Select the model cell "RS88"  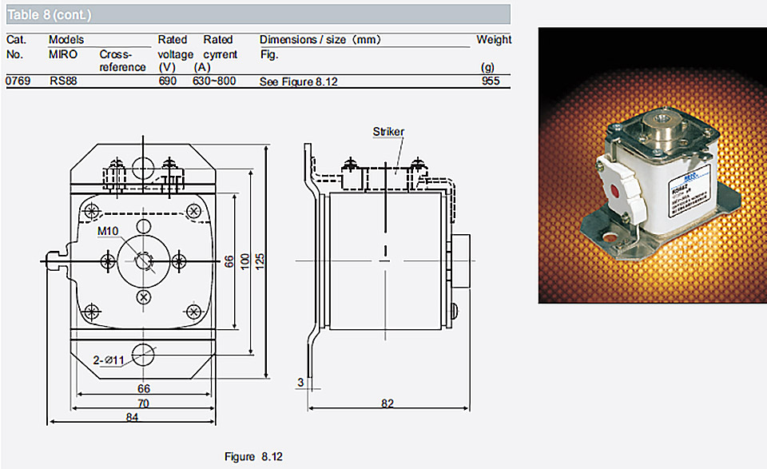pyautogui.click(x=63, y=81)
